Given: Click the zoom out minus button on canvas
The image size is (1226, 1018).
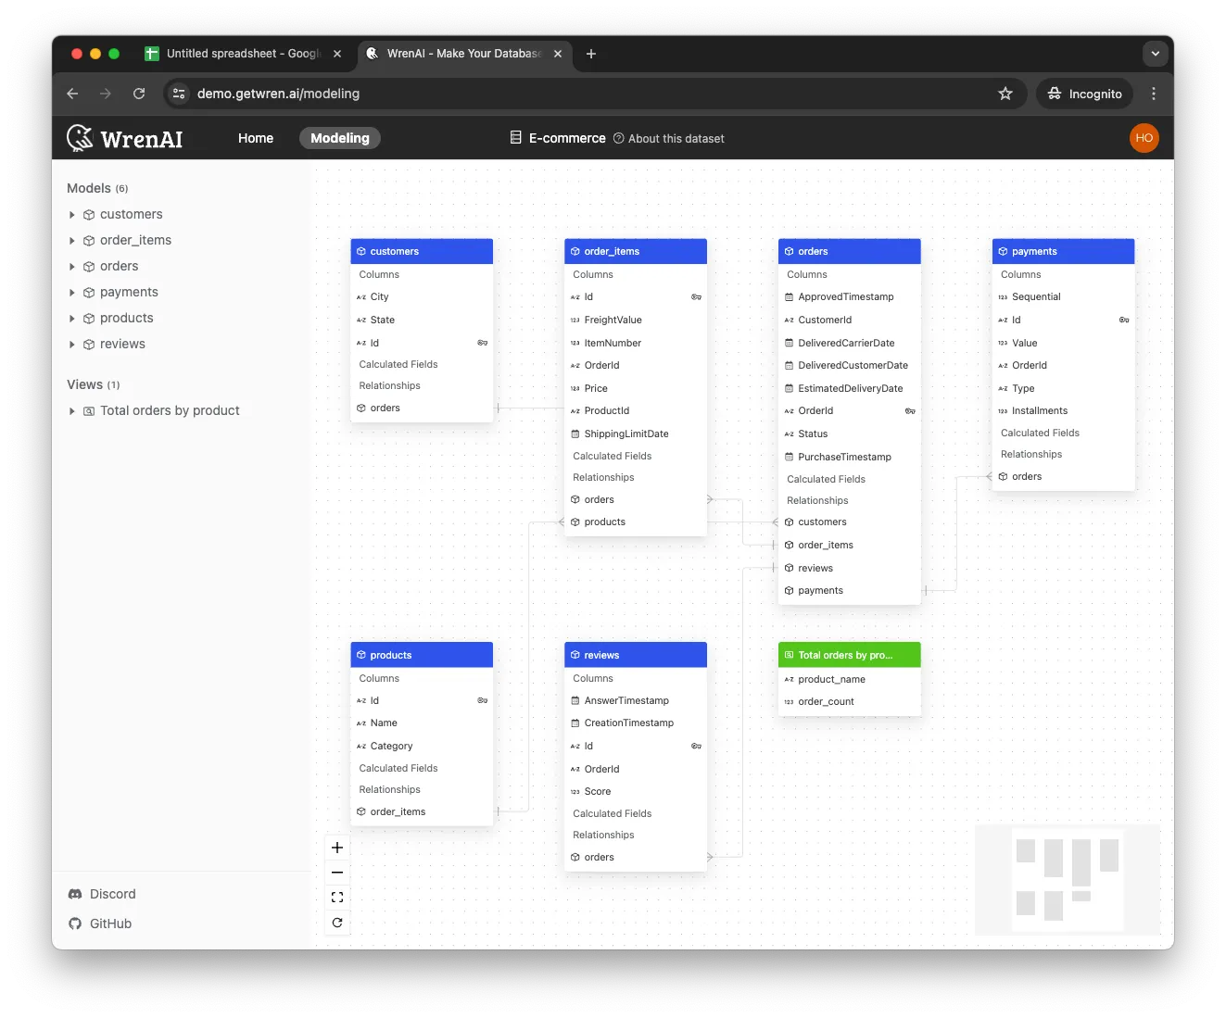Looking at the screenshot, I should tap(337, 873).
